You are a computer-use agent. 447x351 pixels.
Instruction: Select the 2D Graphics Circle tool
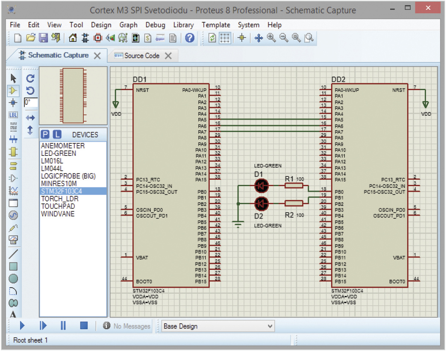click(13, 279)
